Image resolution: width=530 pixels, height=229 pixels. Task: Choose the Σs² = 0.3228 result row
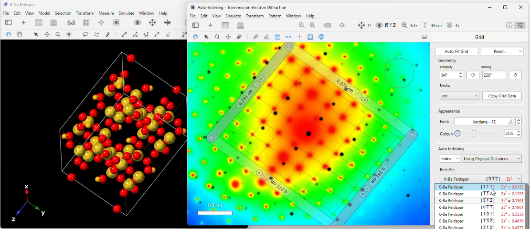tap(480, 214)
